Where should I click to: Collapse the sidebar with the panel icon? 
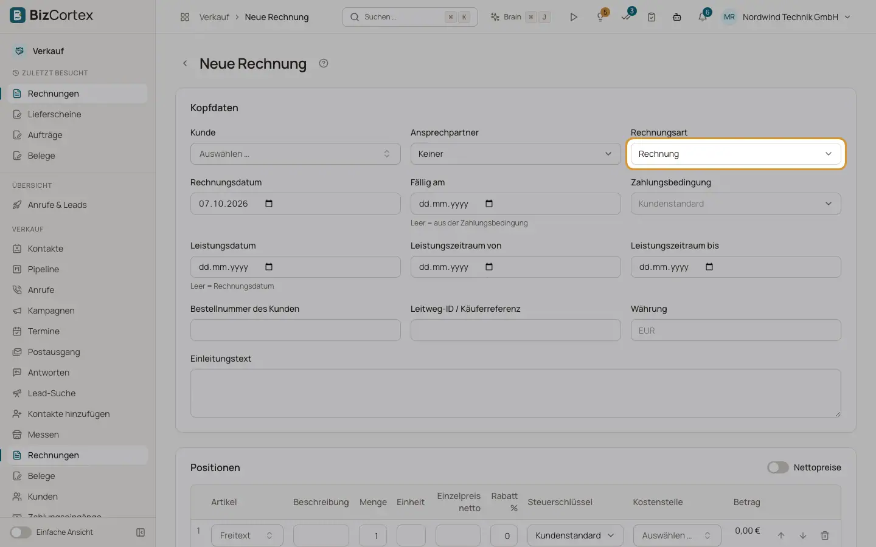click(x=141, y=532)
